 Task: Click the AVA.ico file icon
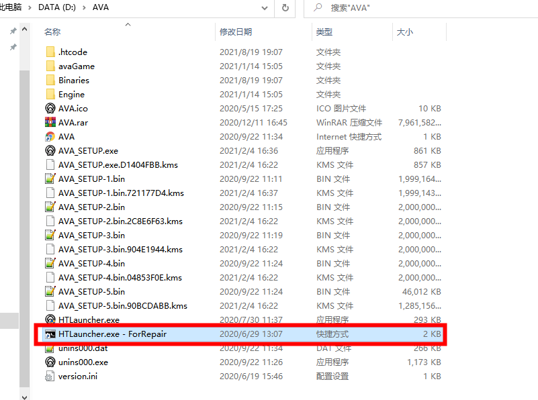pos(50,108)
